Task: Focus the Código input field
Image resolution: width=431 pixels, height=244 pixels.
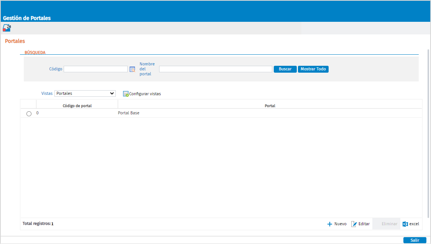Action: 95,69
